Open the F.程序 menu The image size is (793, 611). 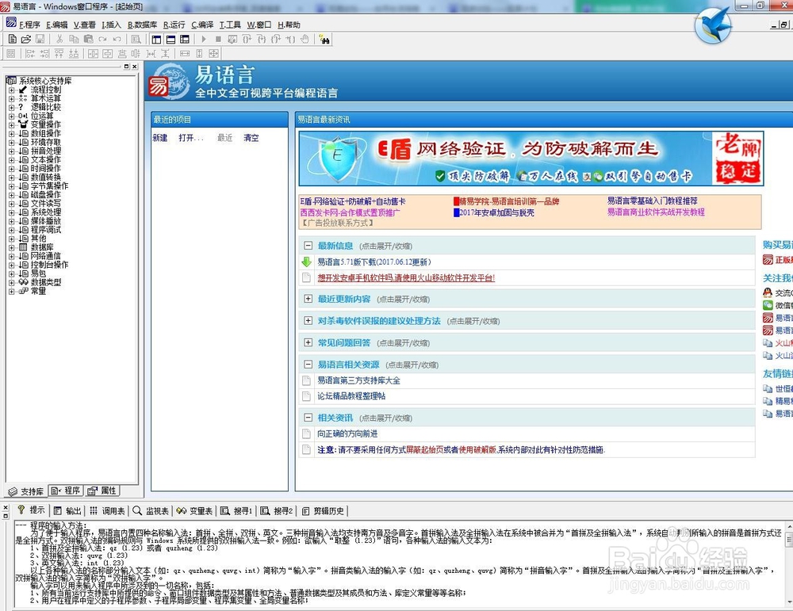(x=29, y=25)
